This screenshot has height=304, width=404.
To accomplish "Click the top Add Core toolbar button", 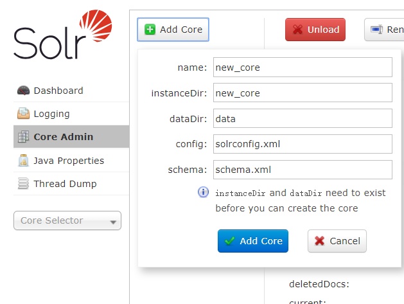I will (x=173, y=30).
